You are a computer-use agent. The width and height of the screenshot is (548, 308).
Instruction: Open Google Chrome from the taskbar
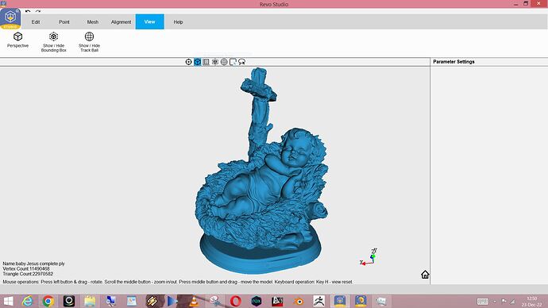tap(48, 301)
